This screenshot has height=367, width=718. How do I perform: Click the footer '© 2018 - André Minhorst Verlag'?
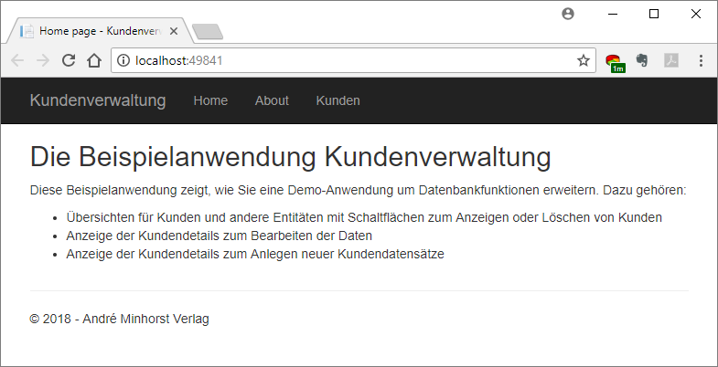pos(120,319)
